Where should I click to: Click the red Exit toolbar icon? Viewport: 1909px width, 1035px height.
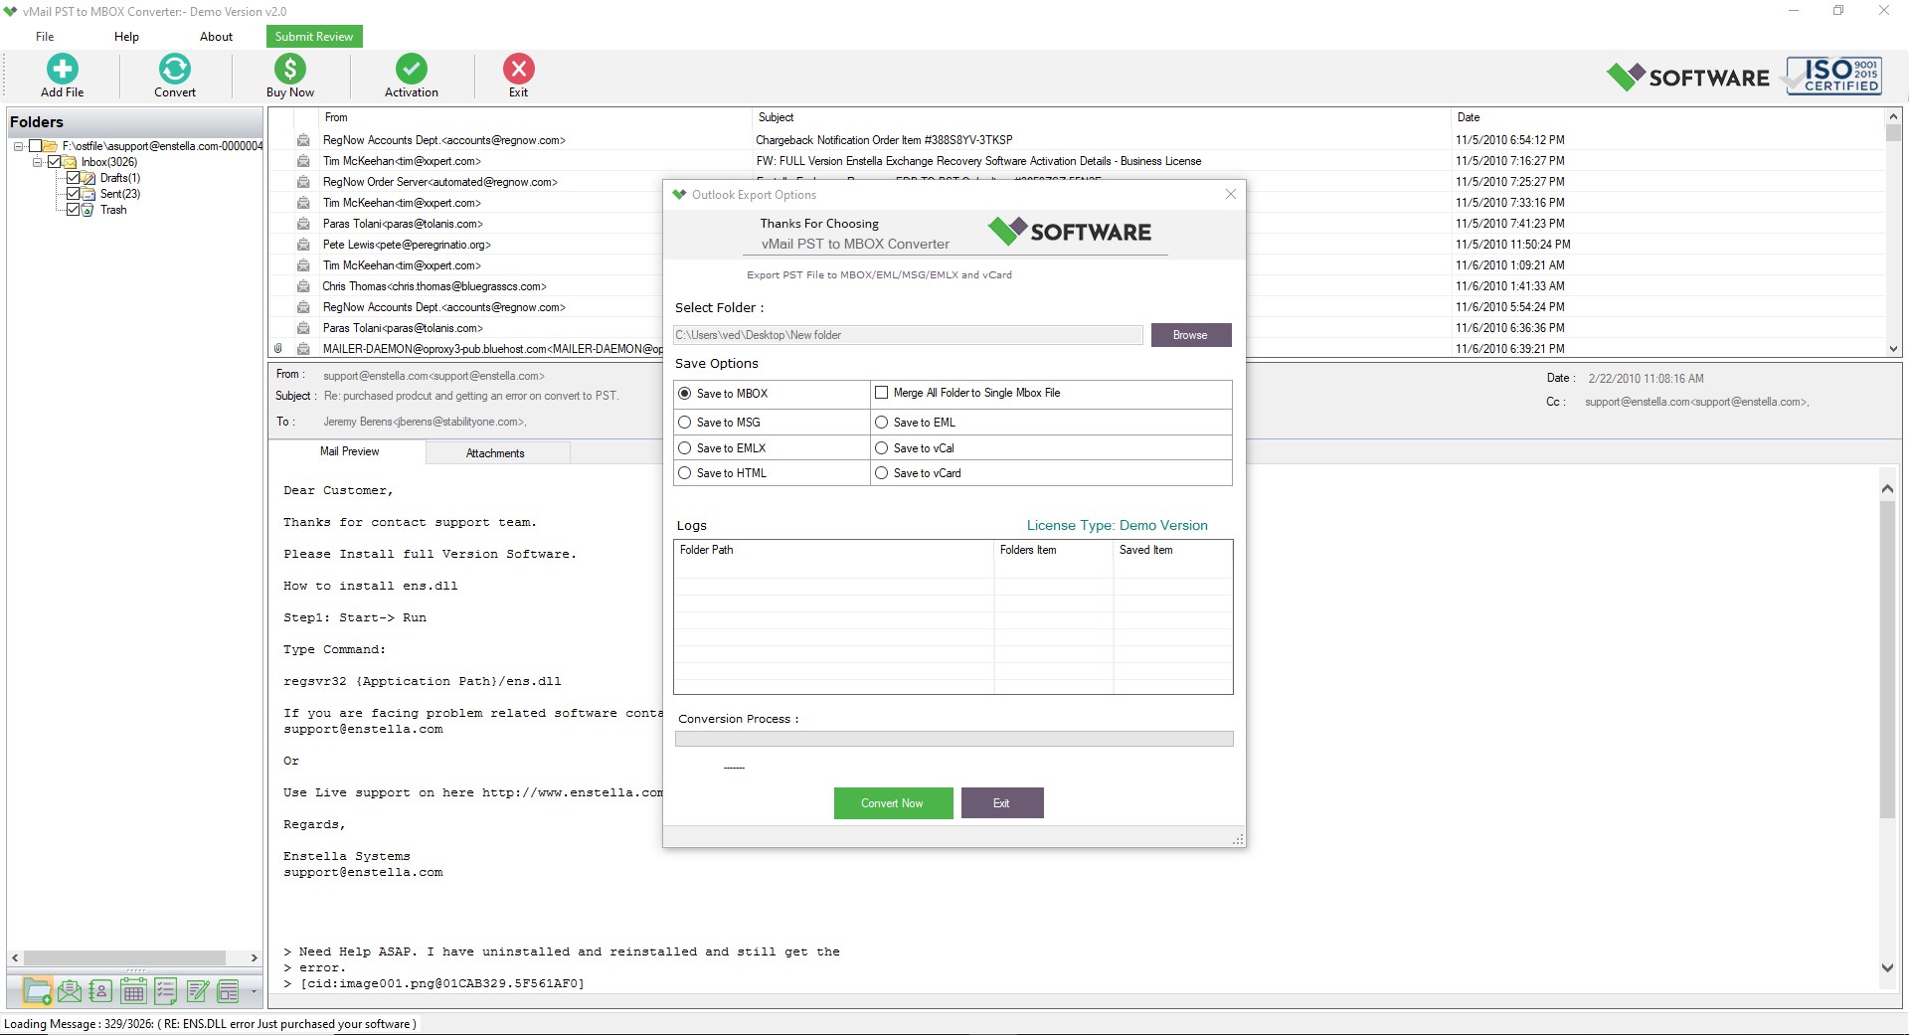pyautogui.click(x=519, y=69)
